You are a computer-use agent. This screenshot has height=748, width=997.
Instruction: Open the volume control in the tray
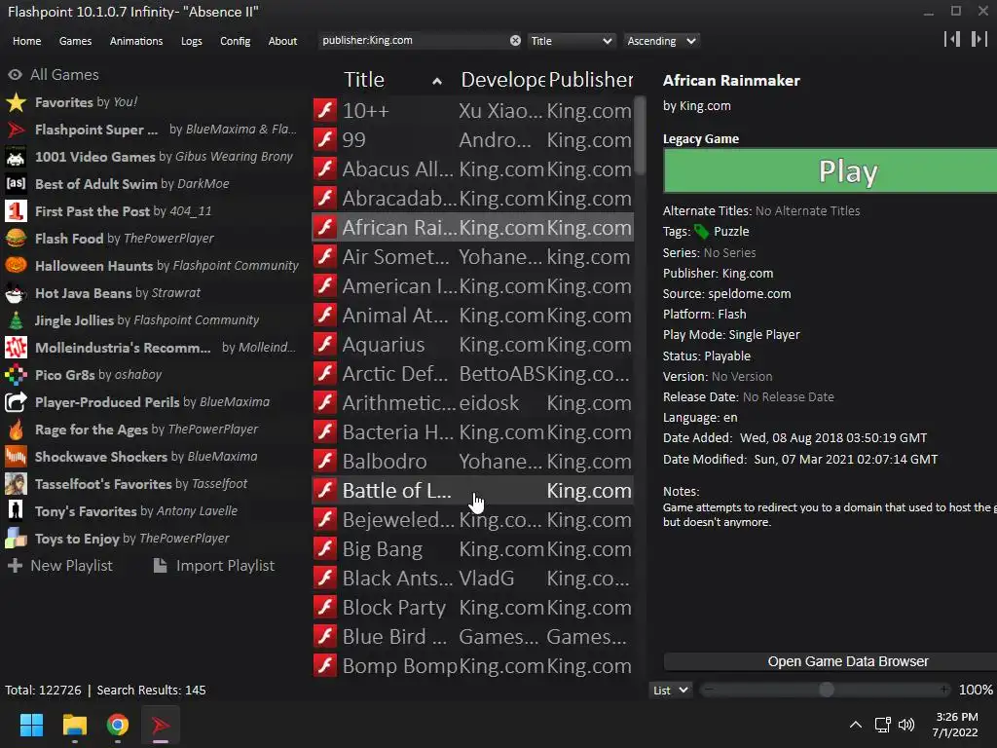tap(906, 725)
